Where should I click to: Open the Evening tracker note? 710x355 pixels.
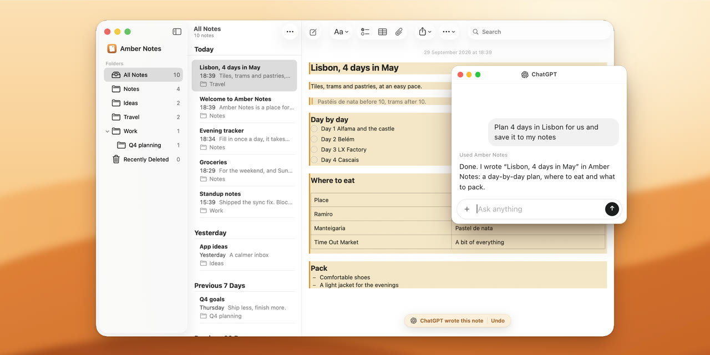click(244, 139)
